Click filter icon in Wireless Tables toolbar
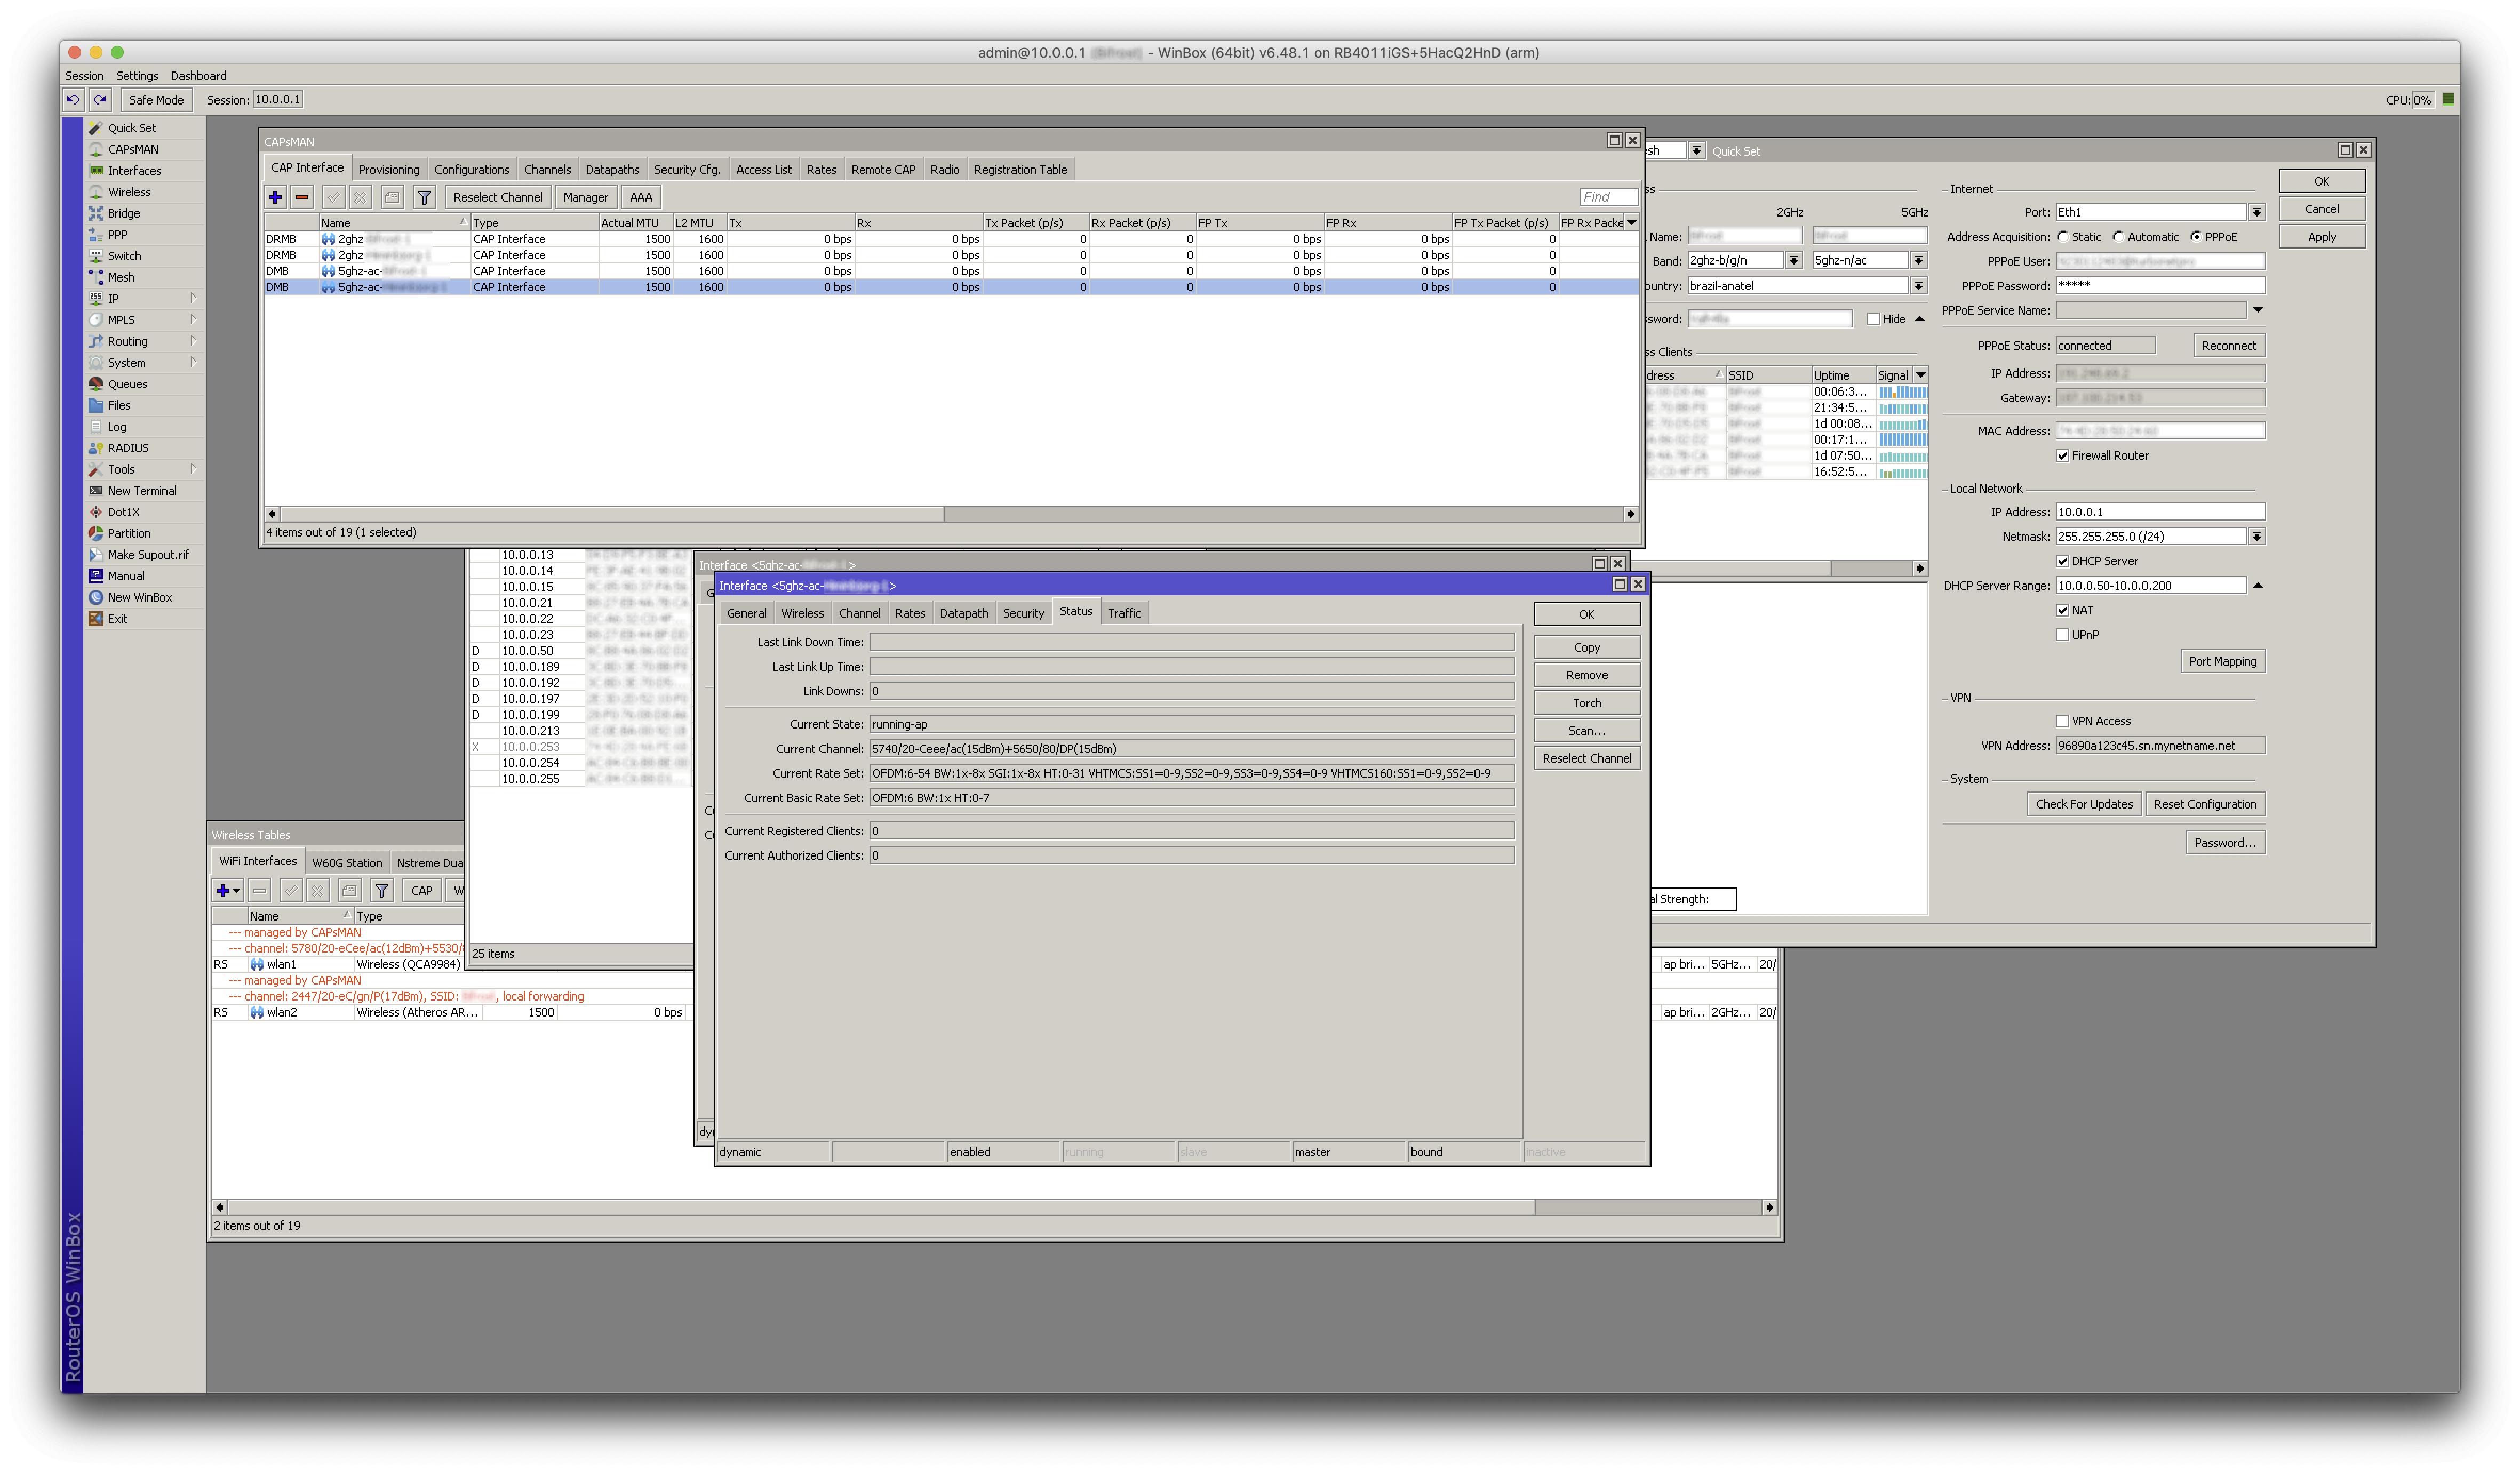The image size is (2520, 1472). coord(381,890)
